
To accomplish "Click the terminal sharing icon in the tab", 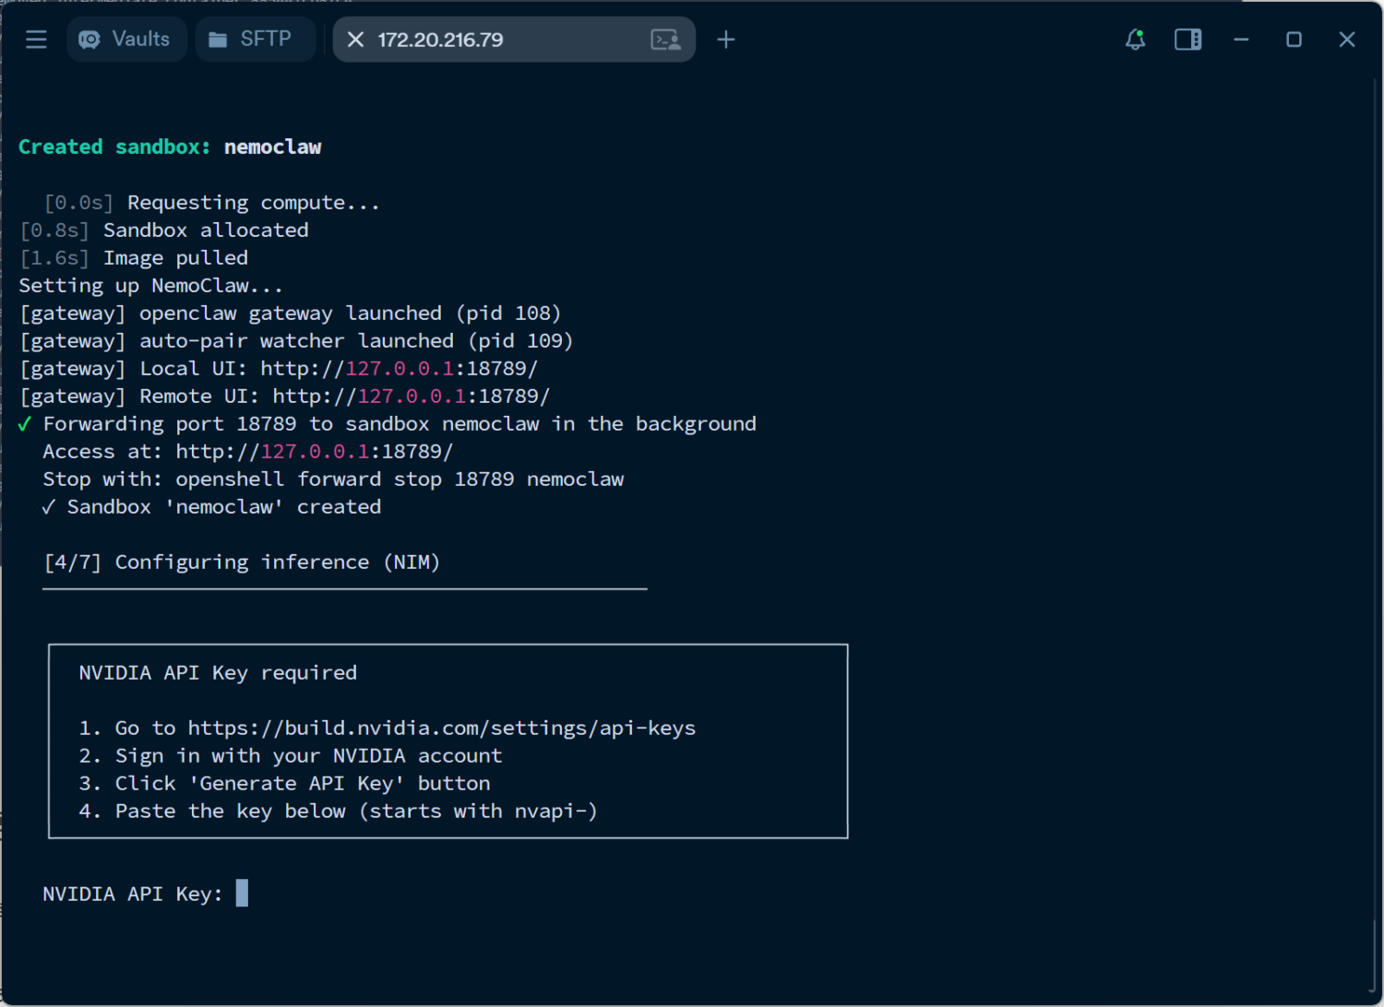I will (x=665, y=40).
